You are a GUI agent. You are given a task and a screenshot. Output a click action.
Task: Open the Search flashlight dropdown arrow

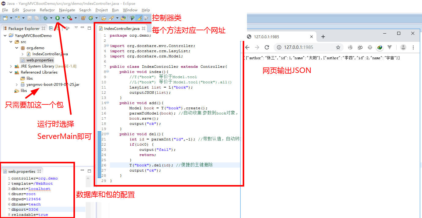point(117,18)
